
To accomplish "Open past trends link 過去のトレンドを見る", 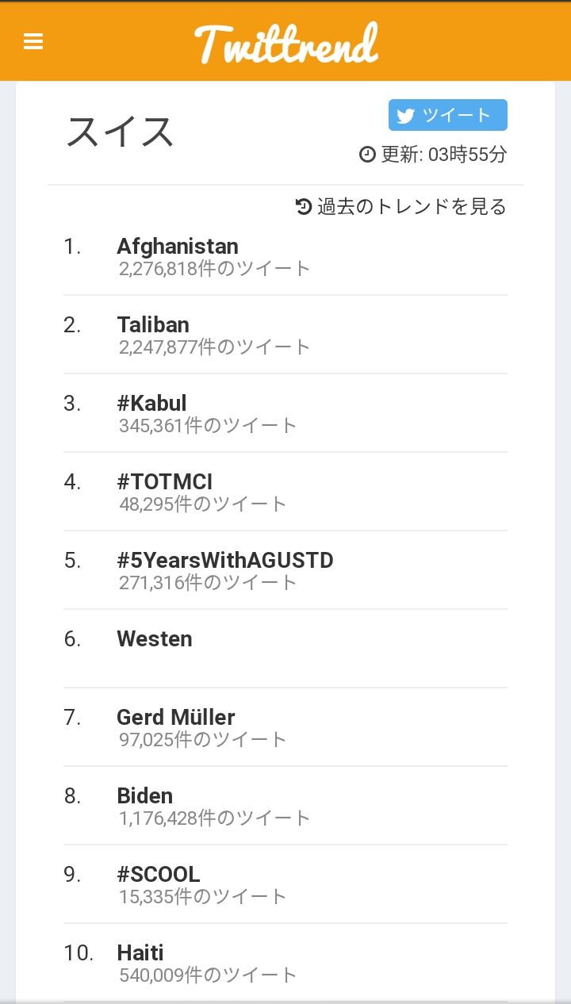I will [411, 207].
